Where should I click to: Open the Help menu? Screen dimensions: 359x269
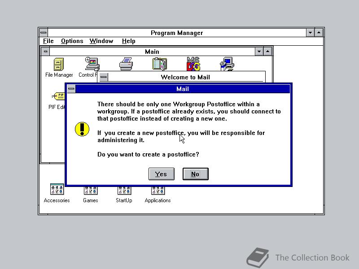(x=128, y=41)
